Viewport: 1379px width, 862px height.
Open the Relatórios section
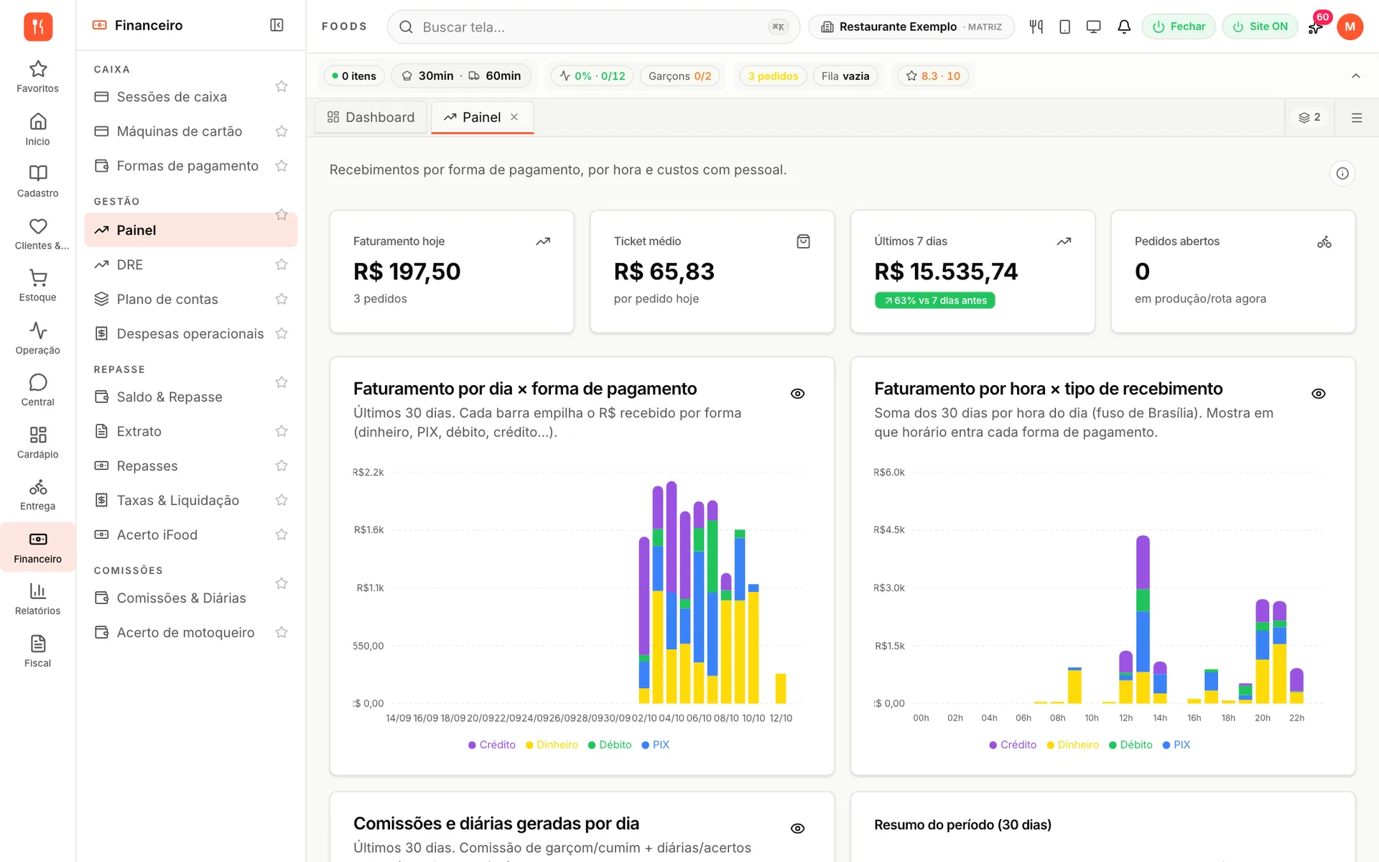[x=37, y=599]
